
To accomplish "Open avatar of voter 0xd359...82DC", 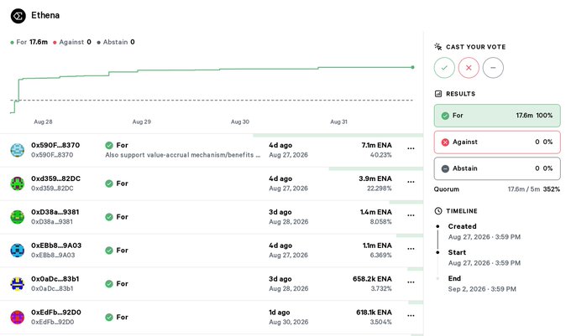I will (17, 184).
